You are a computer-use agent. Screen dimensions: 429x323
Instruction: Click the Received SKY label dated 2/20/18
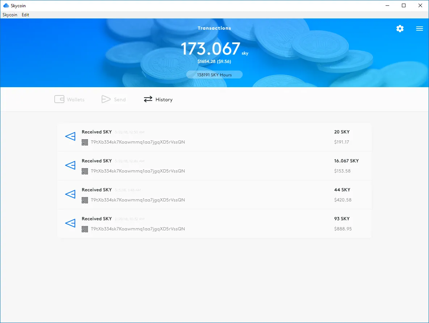97,219
